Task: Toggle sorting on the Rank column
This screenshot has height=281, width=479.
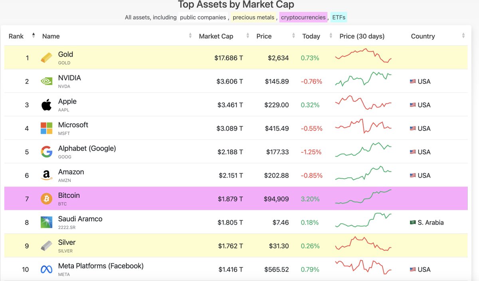Action: (x=33, y=35)
